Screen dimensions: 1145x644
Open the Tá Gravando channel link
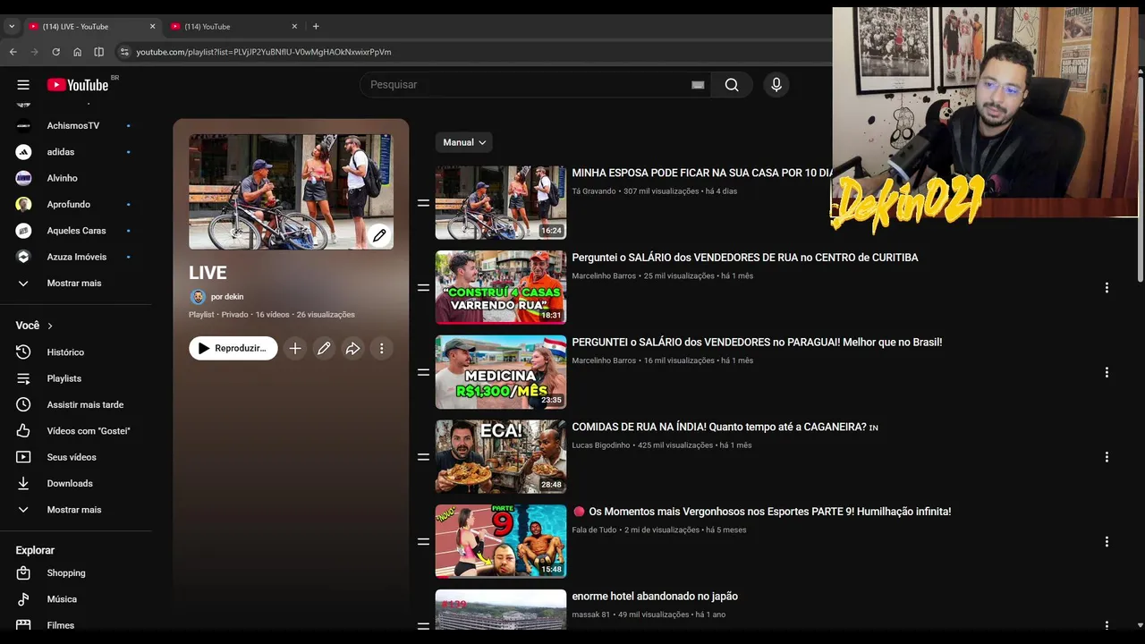[x=594, y=191]
